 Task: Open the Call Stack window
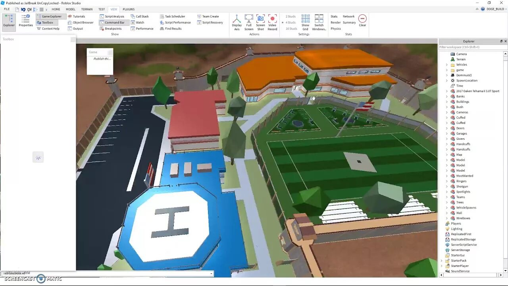[x=139, y=16]
